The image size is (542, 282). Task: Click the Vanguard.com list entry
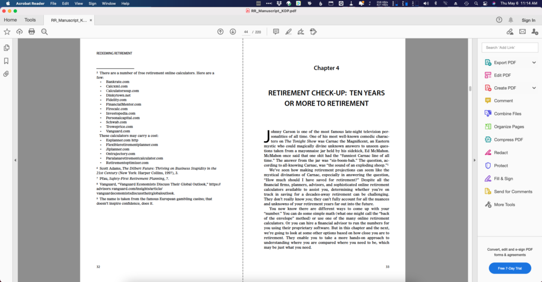118,131
